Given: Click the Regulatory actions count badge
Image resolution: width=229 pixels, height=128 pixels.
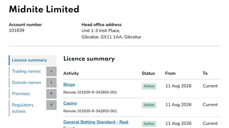Looking at the screenshot, I should point(52,105).
